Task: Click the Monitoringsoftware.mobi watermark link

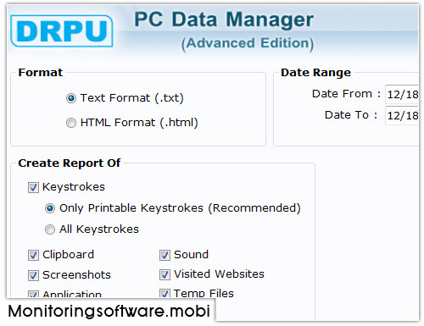Action: [x=109, y=311]
